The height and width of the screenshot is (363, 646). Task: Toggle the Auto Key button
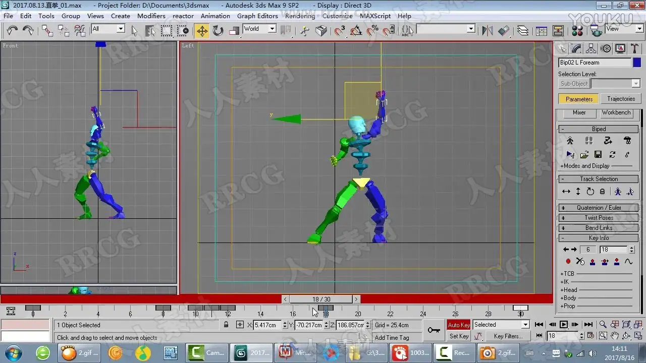click(459, 325)
